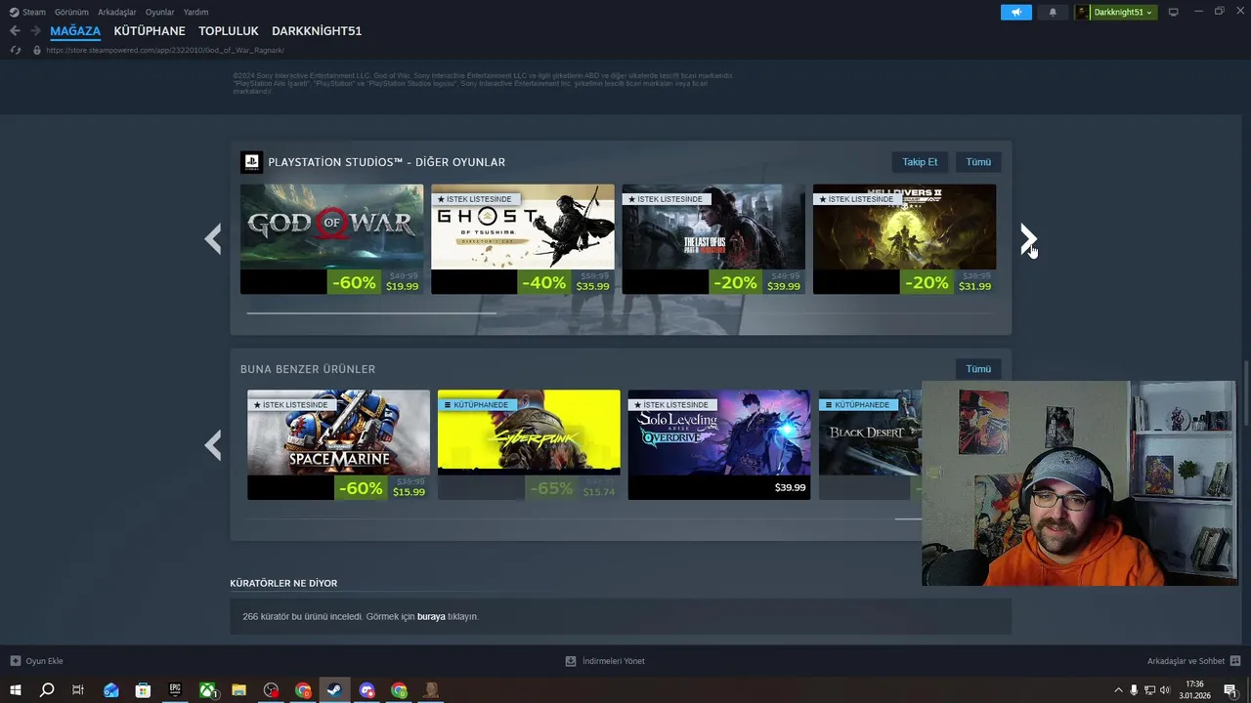
Task: Open the Cyberpunk game card
Action: point(529,445)
